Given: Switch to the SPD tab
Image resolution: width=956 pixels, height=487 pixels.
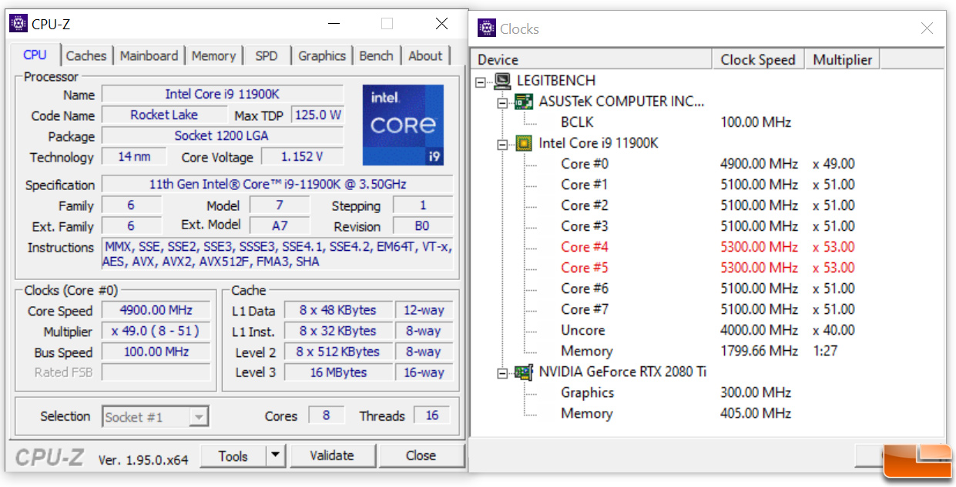Looking at the screenshot, I should [x=267, y=55].
